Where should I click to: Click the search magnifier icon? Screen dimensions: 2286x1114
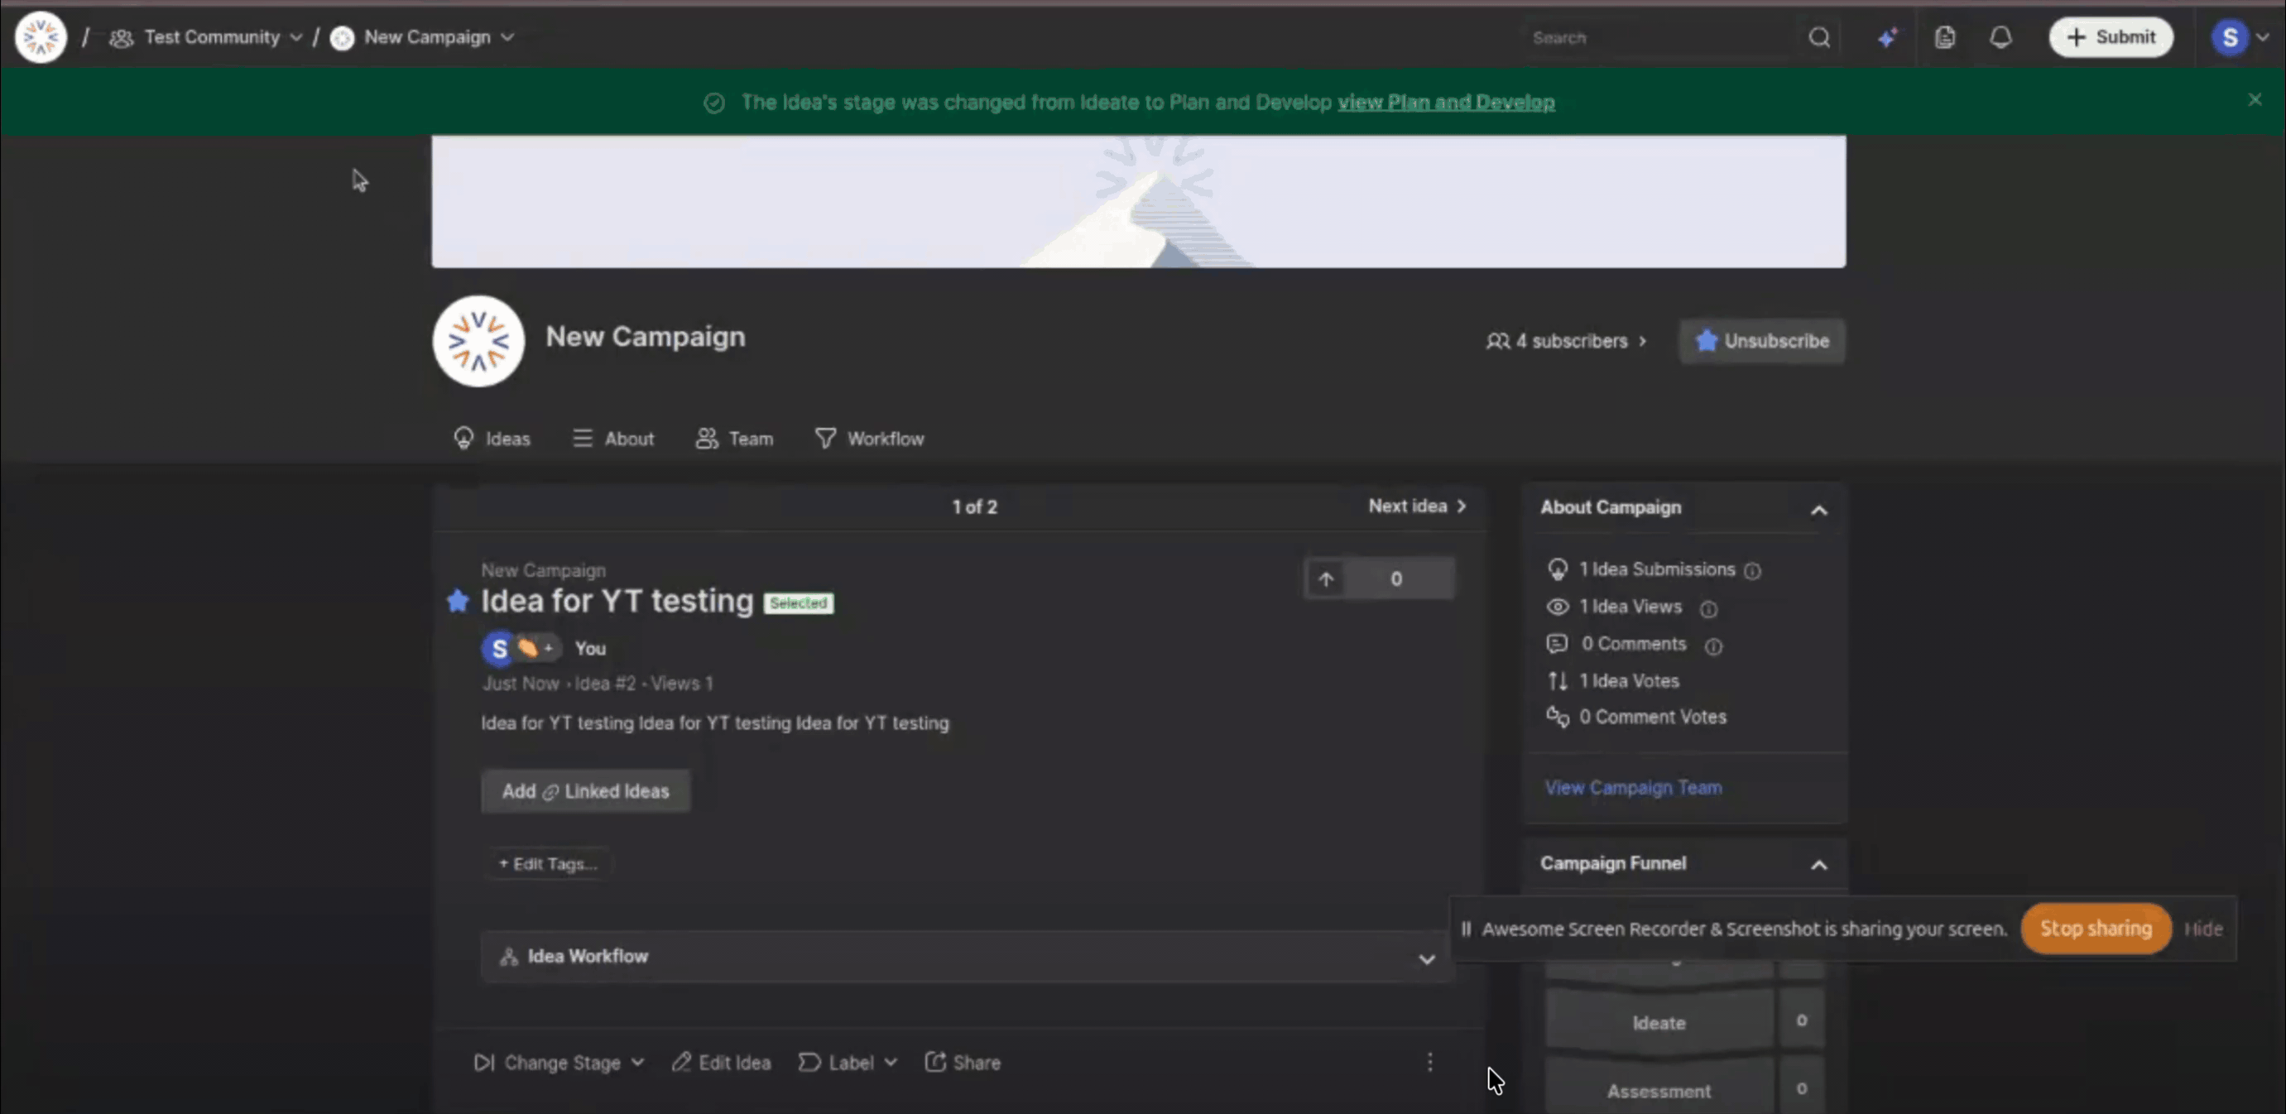[x=1819, y=37]
